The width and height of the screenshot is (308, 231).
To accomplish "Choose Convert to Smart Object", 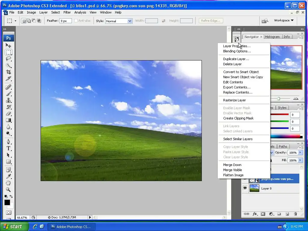I will (x=241, y=72).
